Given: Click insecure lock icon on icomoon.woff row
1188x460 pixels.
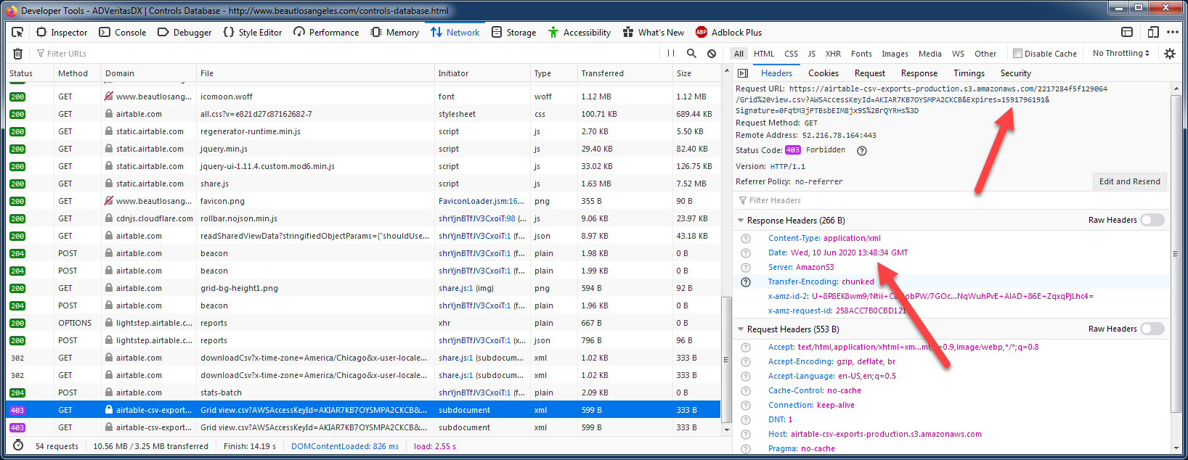Looking at the screenshot, I should pos(109,96).
